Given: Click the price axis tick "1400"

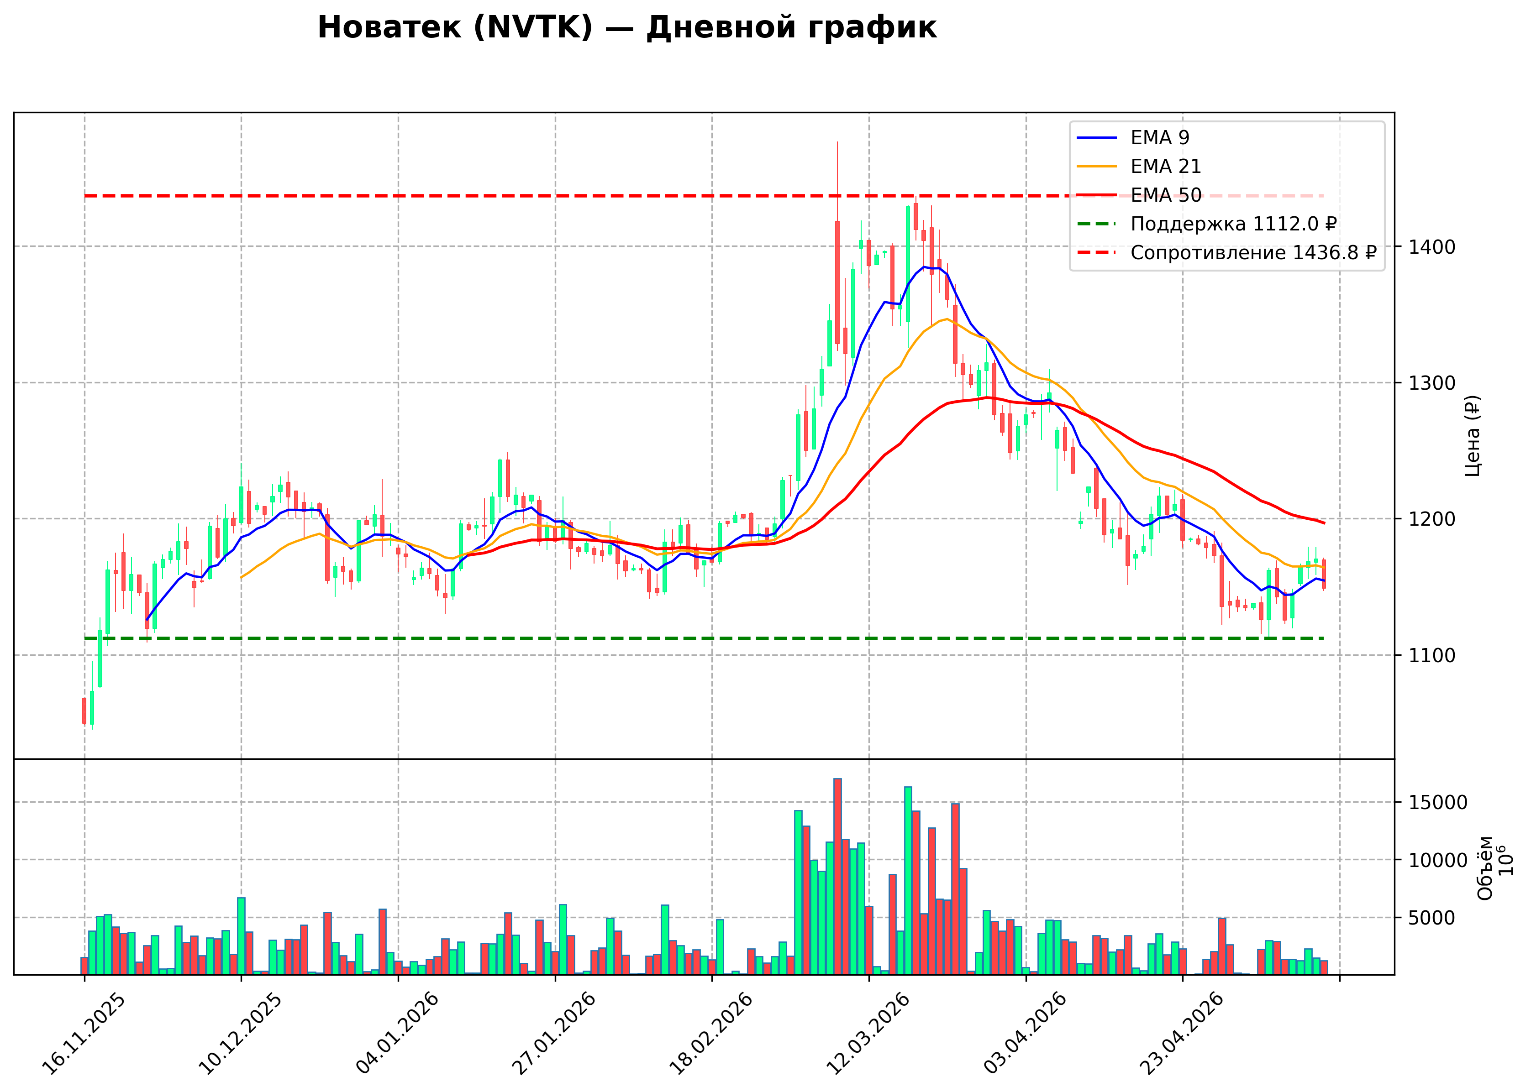Looking at the screenshot, I should click(x=1433, y=247).
